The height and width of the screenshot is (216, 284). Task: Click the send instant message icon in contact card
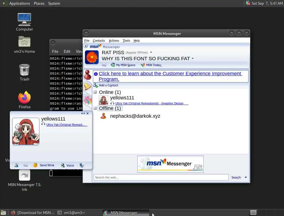coord(16,165)
